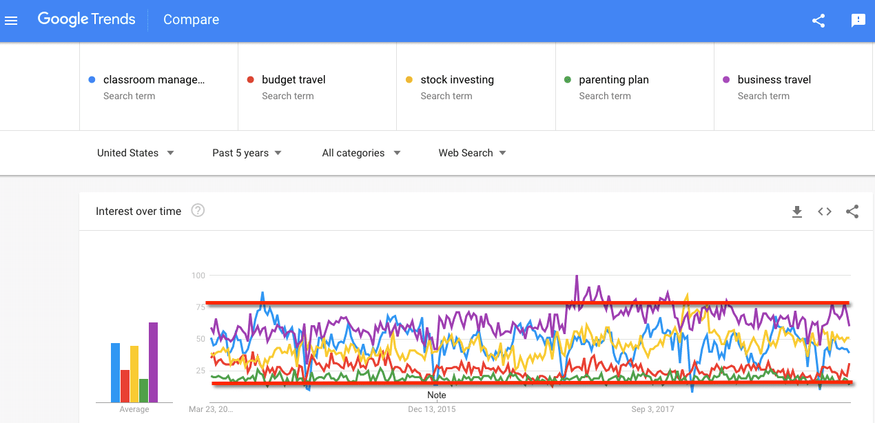
Task: Expand the United States region dropdown
Action: click(x=135, y=153)
